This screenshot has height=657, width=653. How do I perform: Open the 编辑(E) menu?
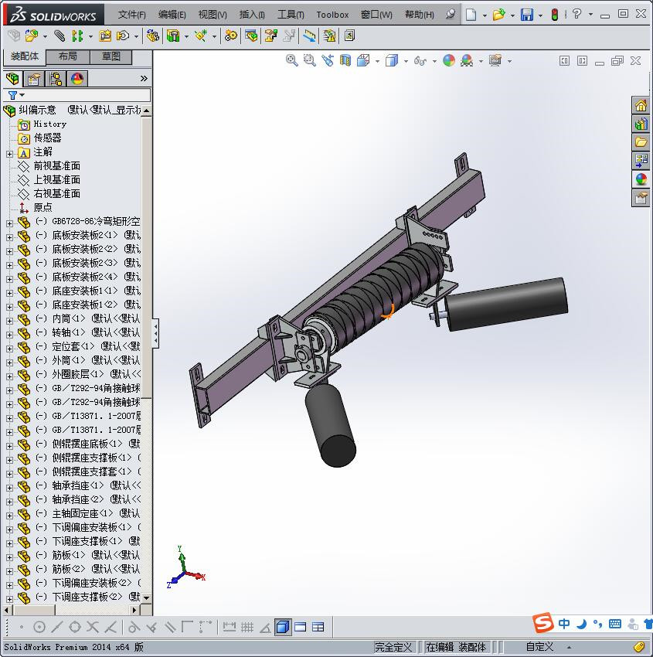(172, 15)
